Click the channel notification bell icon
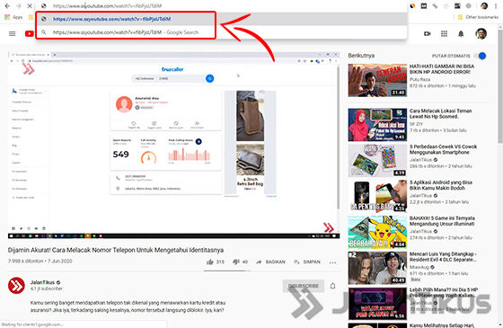 (x=332, y=286)
